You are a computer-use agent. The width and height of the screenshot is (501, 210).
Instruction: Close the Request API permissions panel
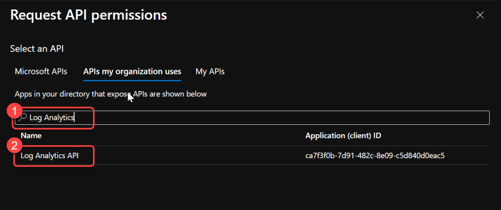click(x=480, y=15)
